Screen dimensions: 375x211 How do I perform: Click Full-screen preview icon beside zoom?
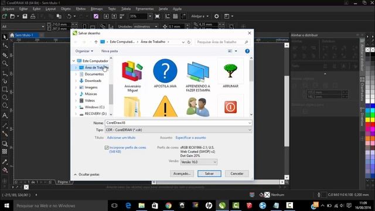(157, 16)
